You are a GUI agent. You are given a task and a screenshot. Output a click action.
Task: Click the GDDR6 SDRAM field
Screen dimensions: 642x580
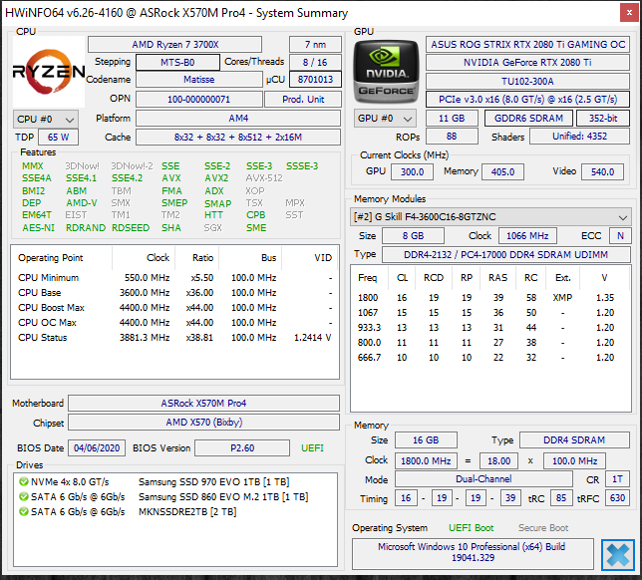click(x=528, y=119)
